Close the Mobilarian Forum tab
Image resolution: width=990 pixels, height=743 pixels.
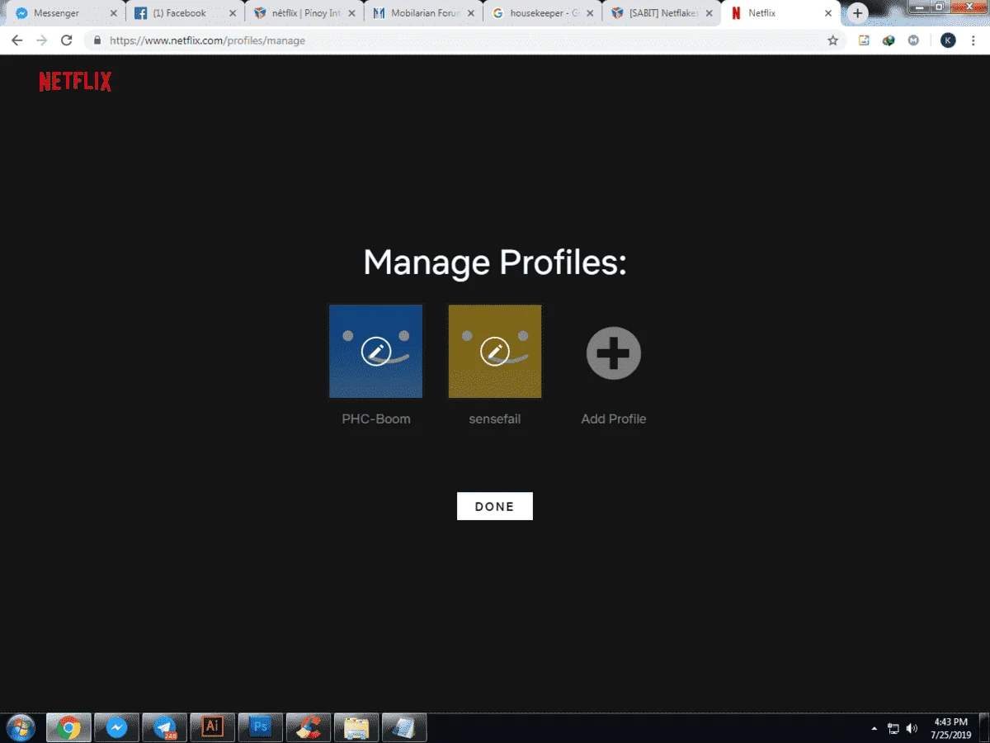click(470, 13)
